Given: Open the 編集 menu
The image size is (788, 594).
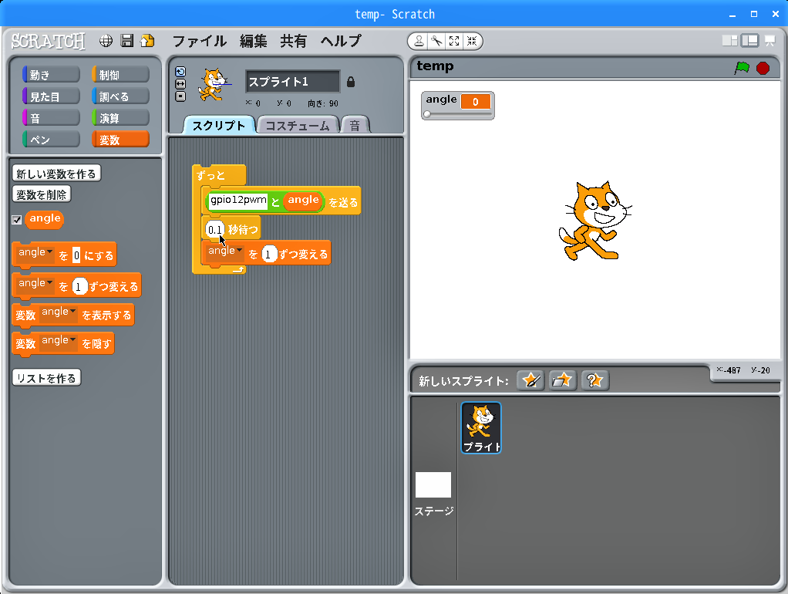Looking at the screenshot, I should point(253,41).
